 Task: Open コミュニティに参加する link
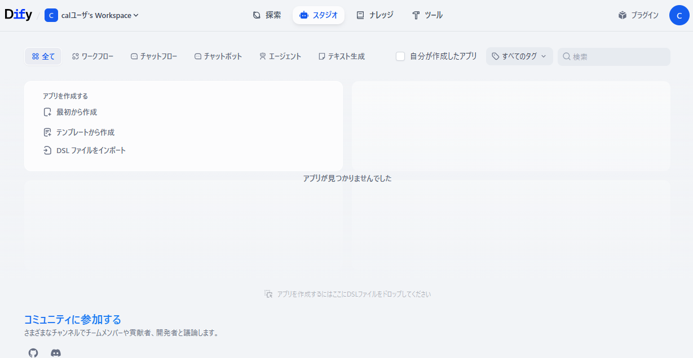[72, 319]
